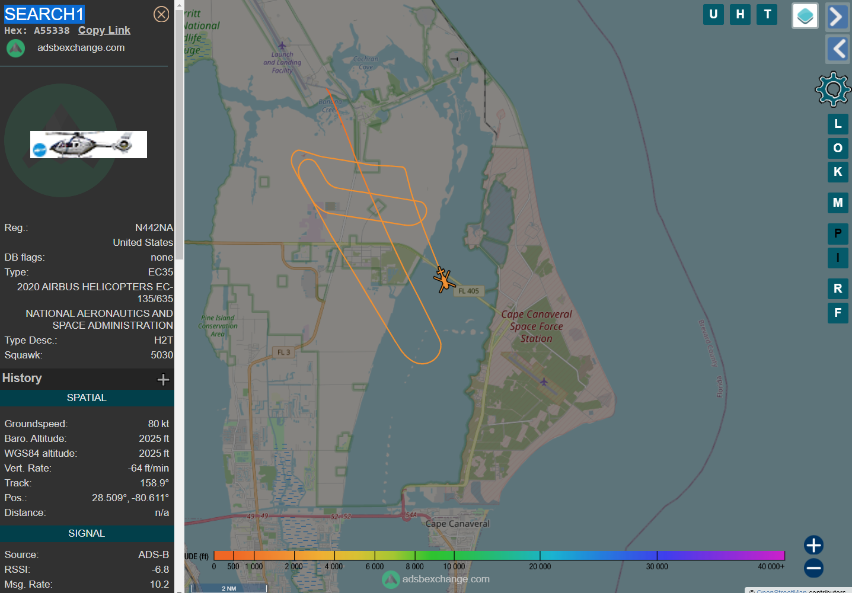This screenshot has height=593, width=852.
Task: Toggle the U map button
Action: 713,14
